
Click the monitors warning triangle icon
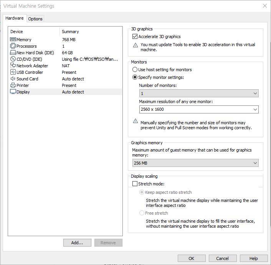pos(135,121)
